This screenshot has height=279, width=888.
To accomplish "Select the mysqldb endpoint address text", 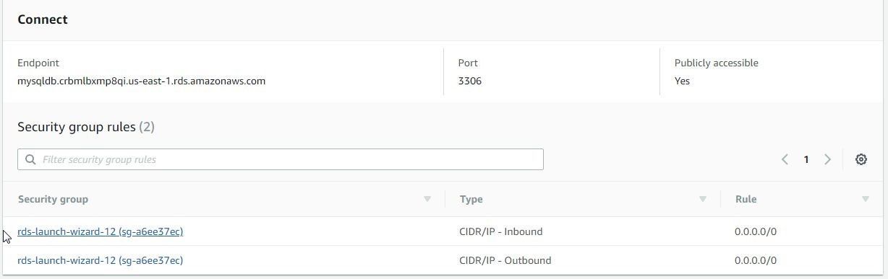I will click(141, 81).
